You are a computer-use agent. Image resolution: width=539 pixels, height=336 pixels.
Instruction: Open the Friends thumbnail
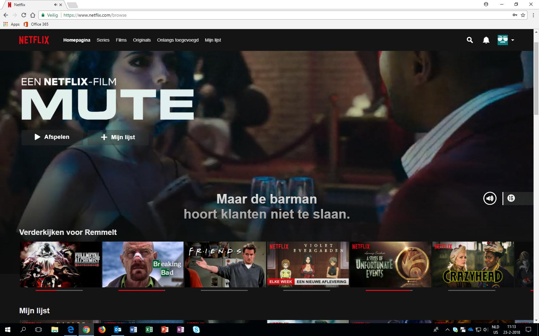225,264
